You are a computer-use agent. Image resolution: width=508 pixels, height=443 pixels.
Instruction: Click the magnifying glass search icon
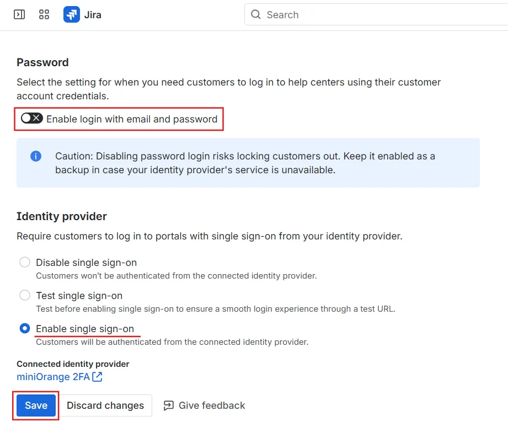(x=256, y=14)
